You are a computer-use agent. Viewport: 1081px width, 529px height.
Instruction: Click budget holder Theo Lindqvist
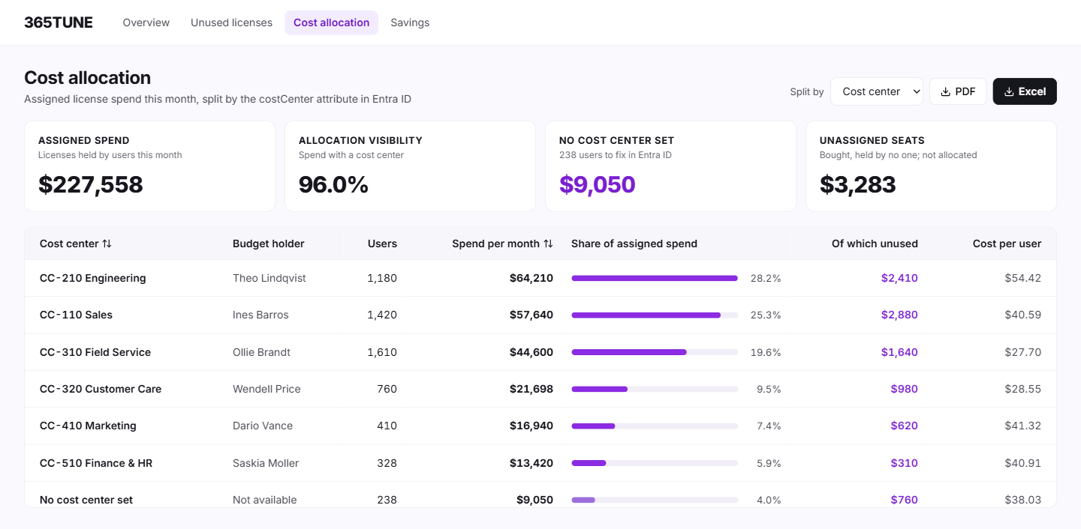coord(269,278)
